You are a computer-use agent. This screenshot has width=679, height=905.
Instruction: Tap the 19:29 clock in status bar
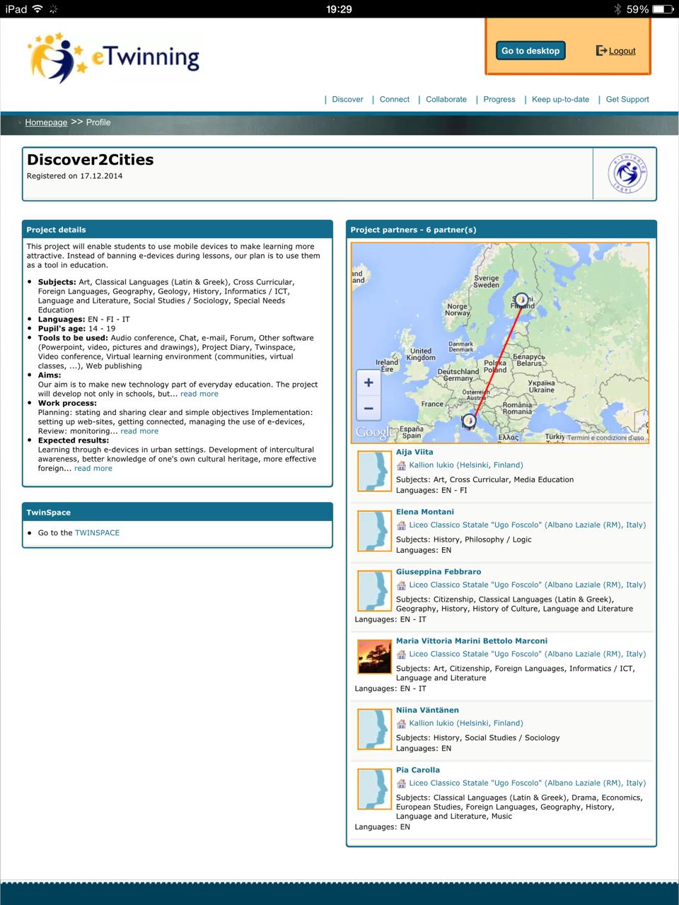[x=339, y=9]
